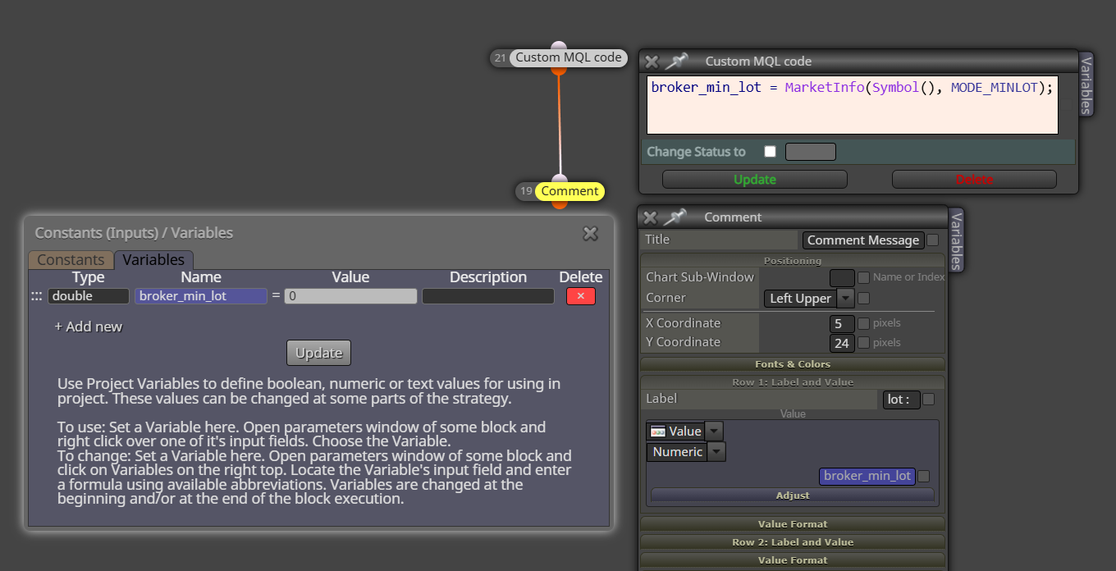1116x571 pixels.
Task: Click the lot : label field
Action: 901,400
